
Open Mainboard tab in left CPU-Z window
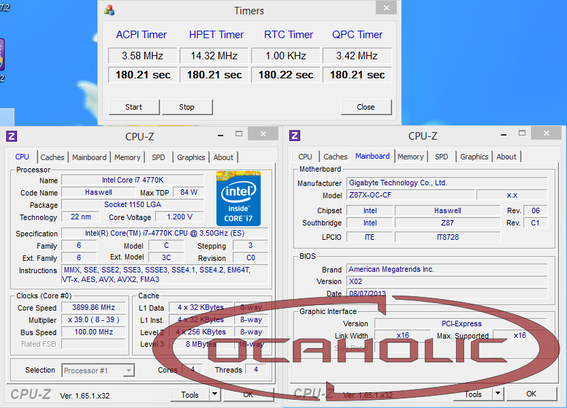pos(89,157)
